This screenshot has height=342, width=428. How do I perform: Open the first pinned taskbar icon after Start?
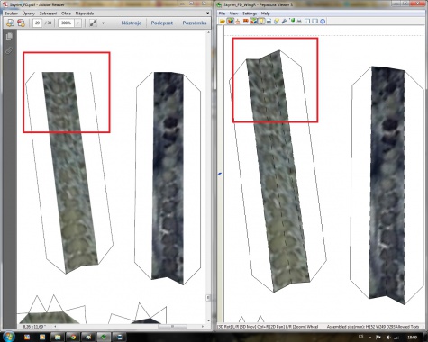pos(27,337)
